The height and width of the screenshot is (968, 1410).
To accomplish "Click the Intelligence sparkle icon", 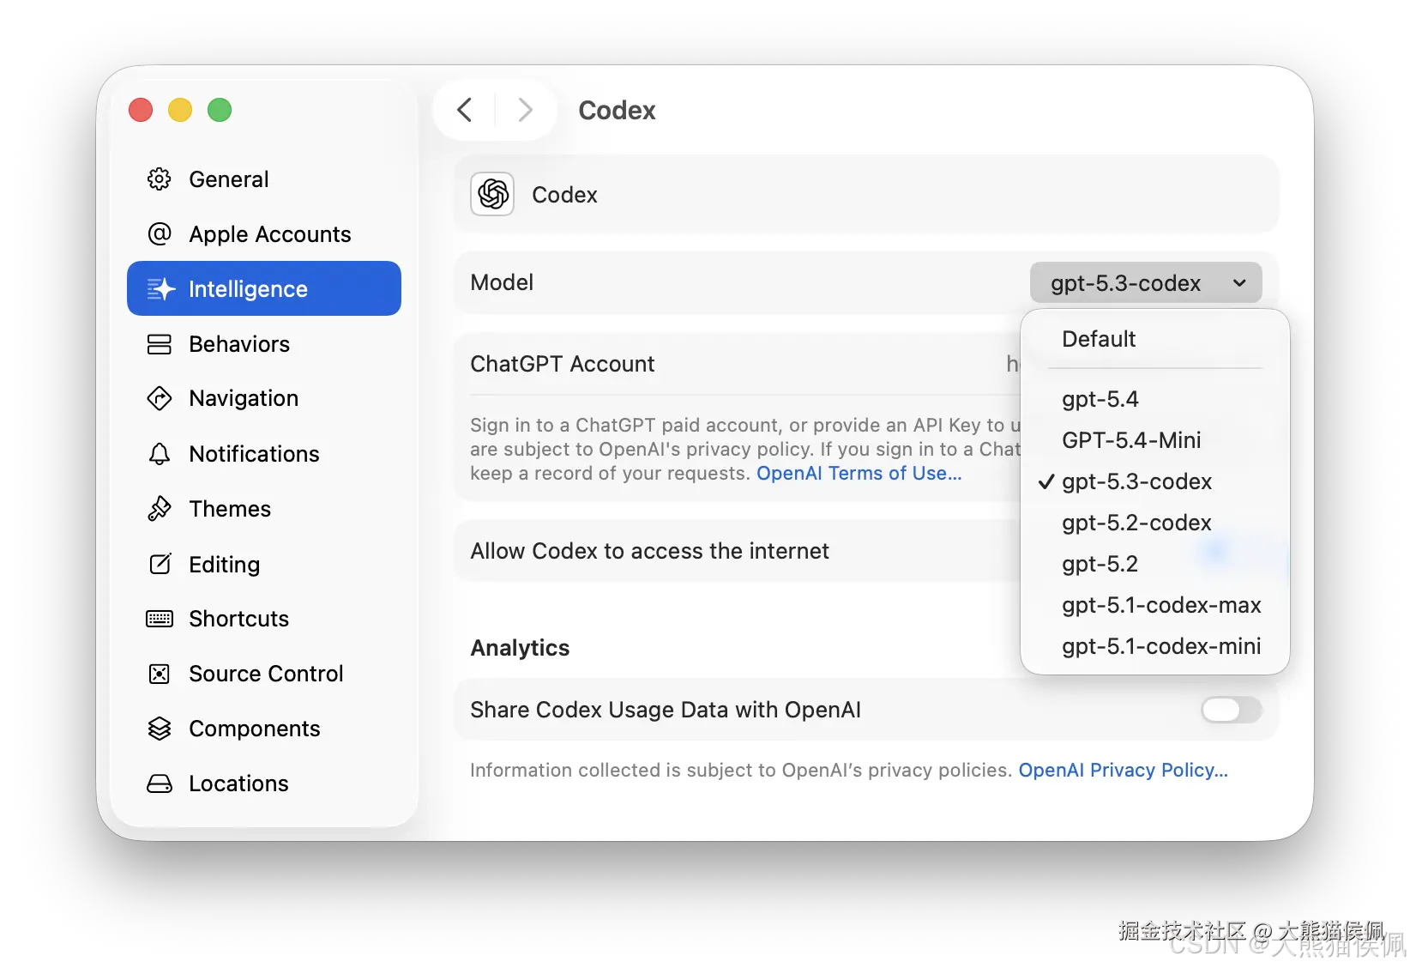I will pos(160,289).
